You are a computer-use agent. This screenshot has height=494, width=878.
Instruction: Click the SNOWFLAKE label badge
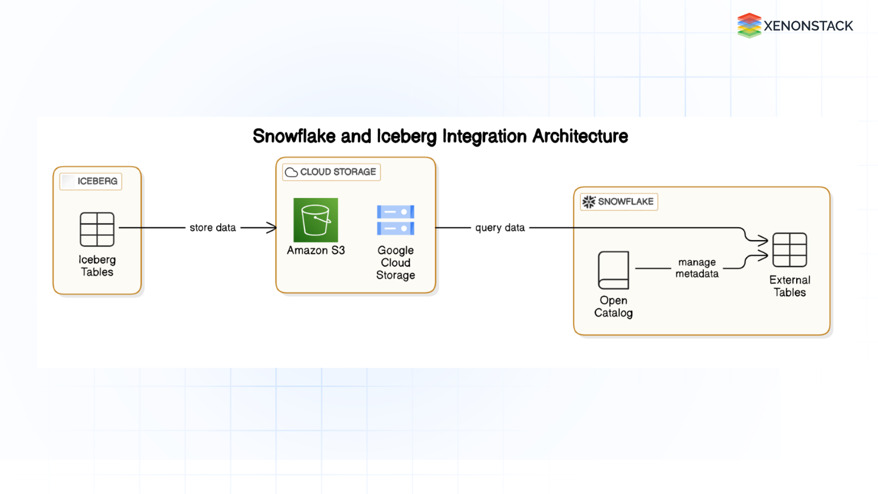(x=618, y=201)
